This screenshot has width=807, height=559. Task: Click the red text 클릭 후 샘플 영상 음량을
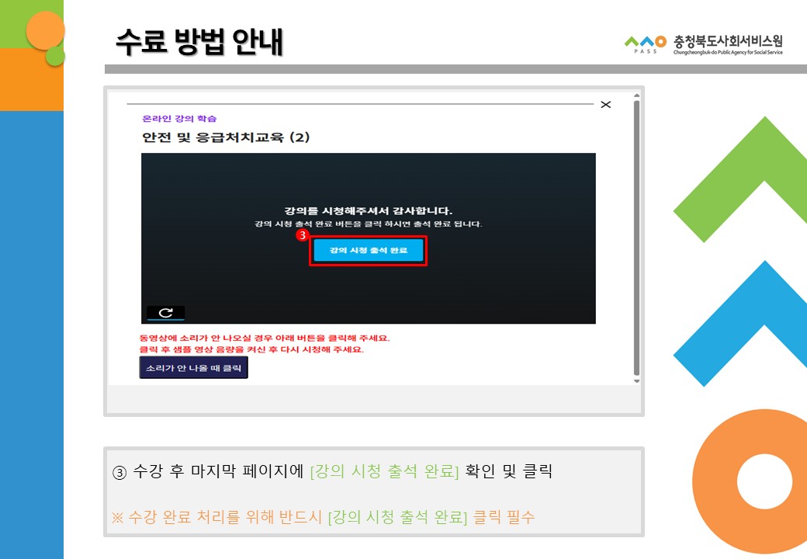click(x=251, y=349)
